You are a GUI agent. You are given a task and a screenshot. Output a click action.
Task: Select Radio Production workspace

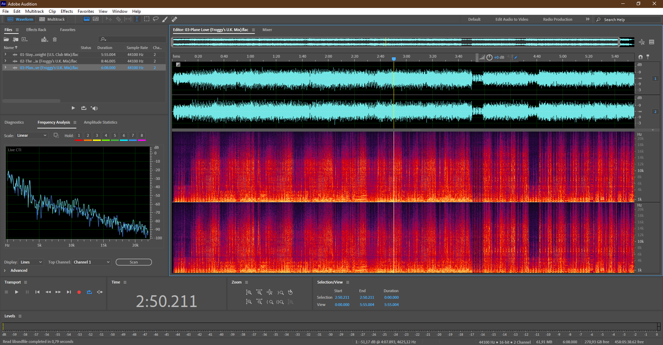557,19
